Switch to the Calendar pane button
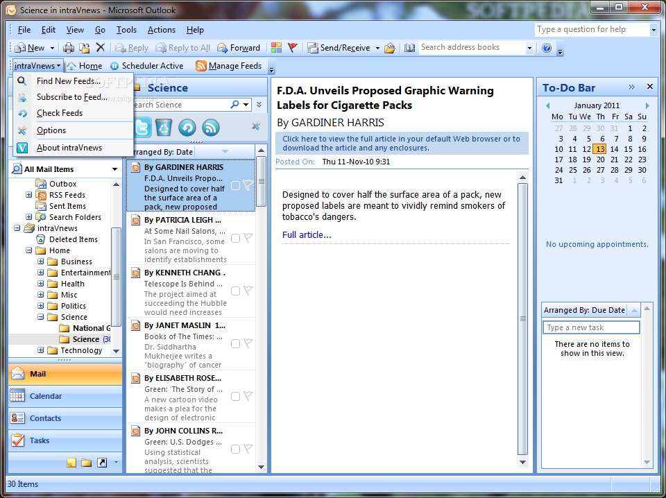 click(x=65, y=396)
